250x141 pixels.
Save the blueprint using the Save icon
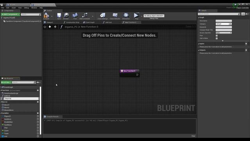(x=59, y=16)
